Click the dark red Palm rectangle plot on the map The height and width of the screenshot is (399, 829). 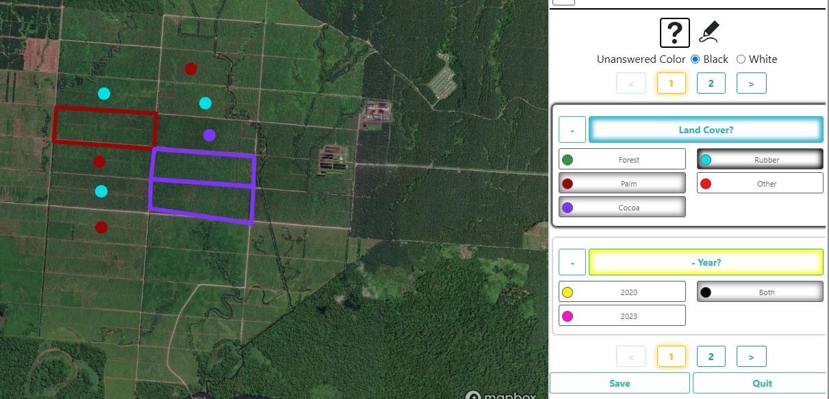(105, 127)
